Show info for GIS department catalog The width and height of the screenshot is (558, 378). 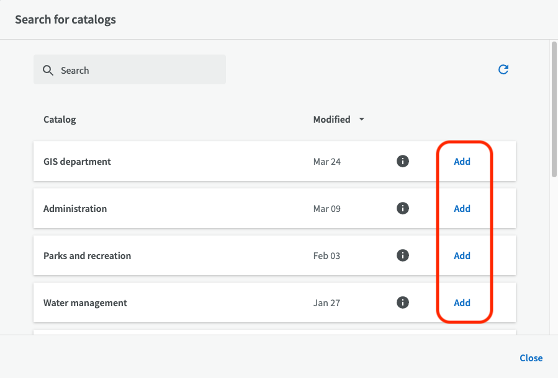(403, 161)
